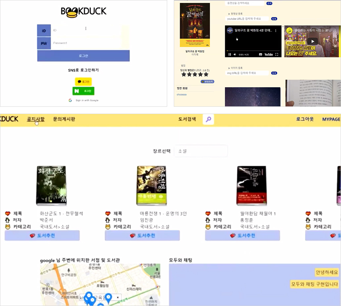Image resolution: width=341 pixels, height=306 pixels.
Task: Click the author name 임진광
Action: point(146,220)
